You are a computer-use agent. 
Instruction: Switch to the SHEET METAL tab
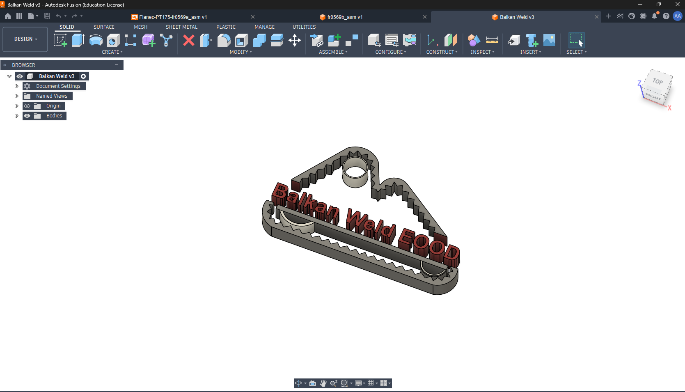[182, 27]
